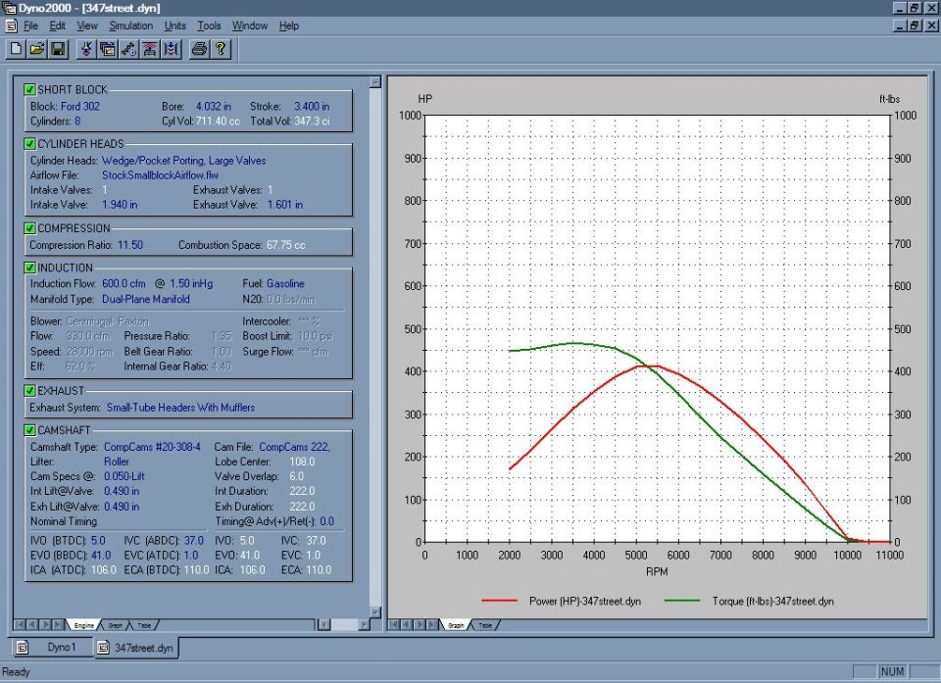Click the Dyno1 document tab icon
This screenshot has width=941, height=683.
point(23,647)
